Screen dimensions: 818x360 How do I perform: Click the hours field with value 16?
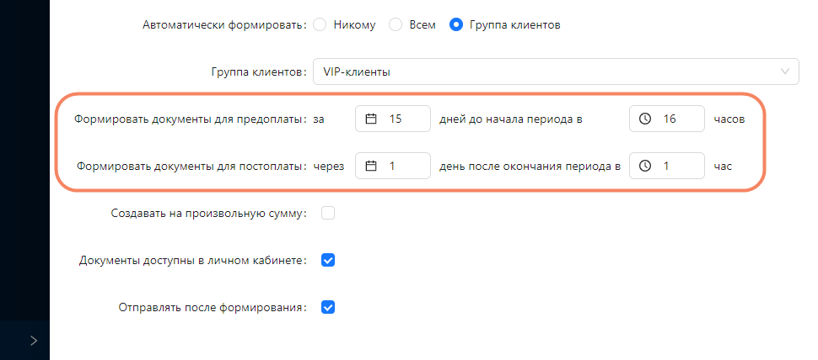(667, 119)
